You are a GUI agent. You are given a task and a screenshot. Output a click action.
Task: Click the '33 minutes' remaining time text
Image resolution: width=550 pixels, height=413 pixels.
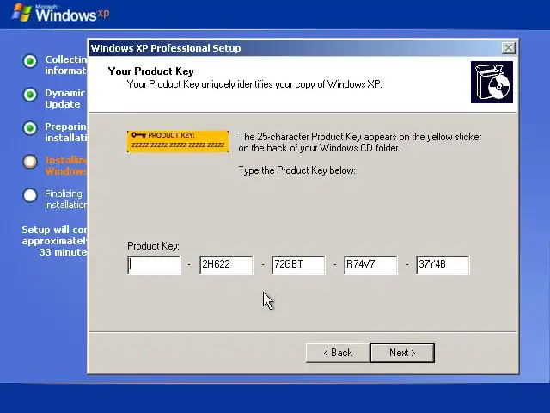pos(63,252)
